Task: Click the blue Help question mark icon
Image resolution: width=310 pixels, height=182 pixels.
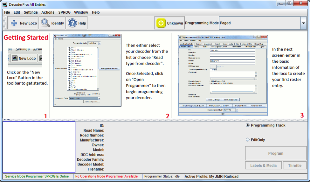Action: (72, 23)
